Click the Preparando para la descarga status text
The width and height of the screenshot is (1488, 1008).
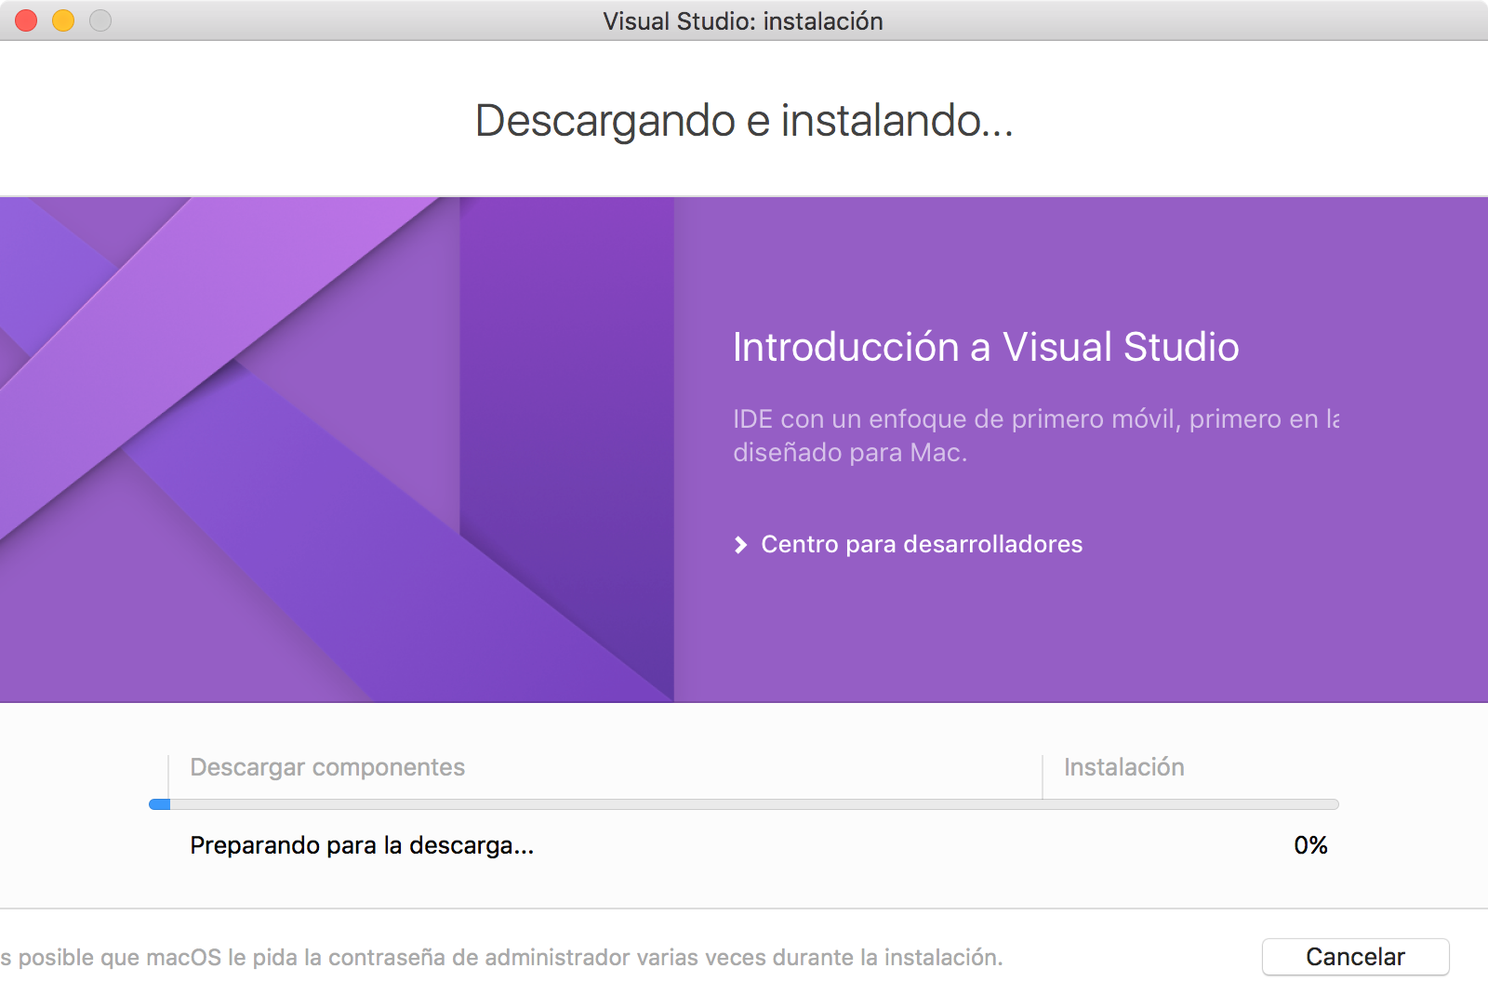click(x=362, y=845)
